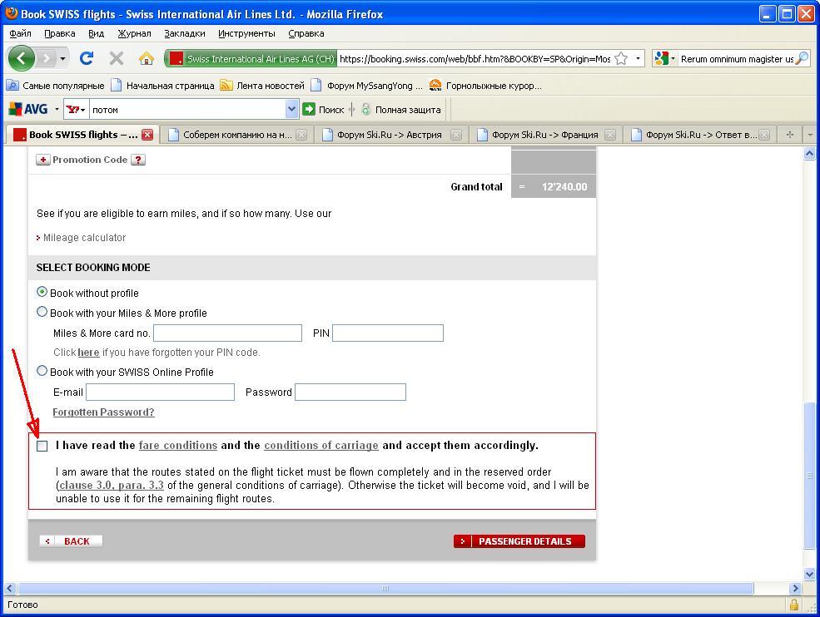Reload the page with the refresh icon
Image resolution: width=820 pixels, height=617 pixels.
pos(87,58)
